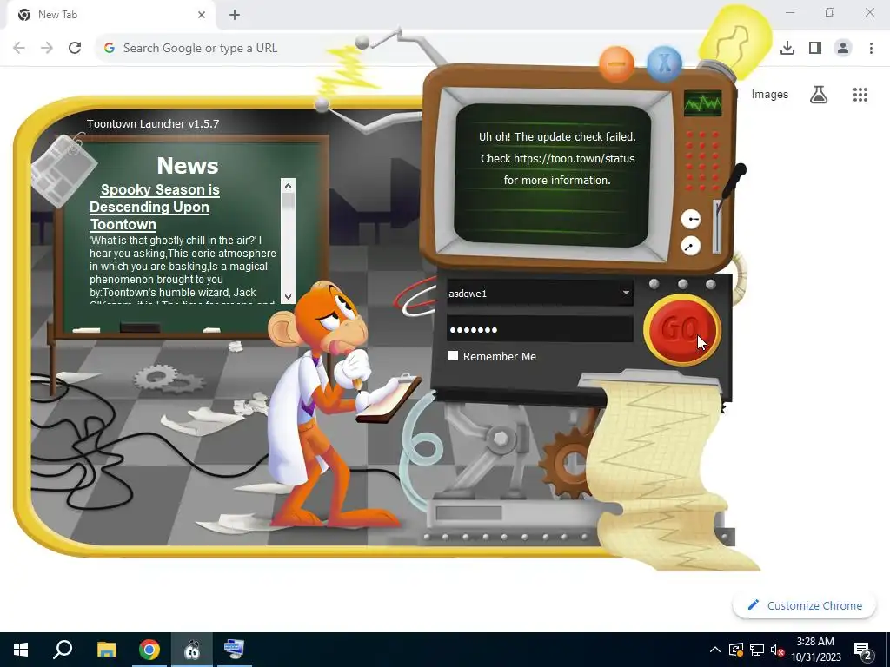Switch to Chrome on the taskbar
The width and height of the screenshot is (890, 667).
coord(149,650)
